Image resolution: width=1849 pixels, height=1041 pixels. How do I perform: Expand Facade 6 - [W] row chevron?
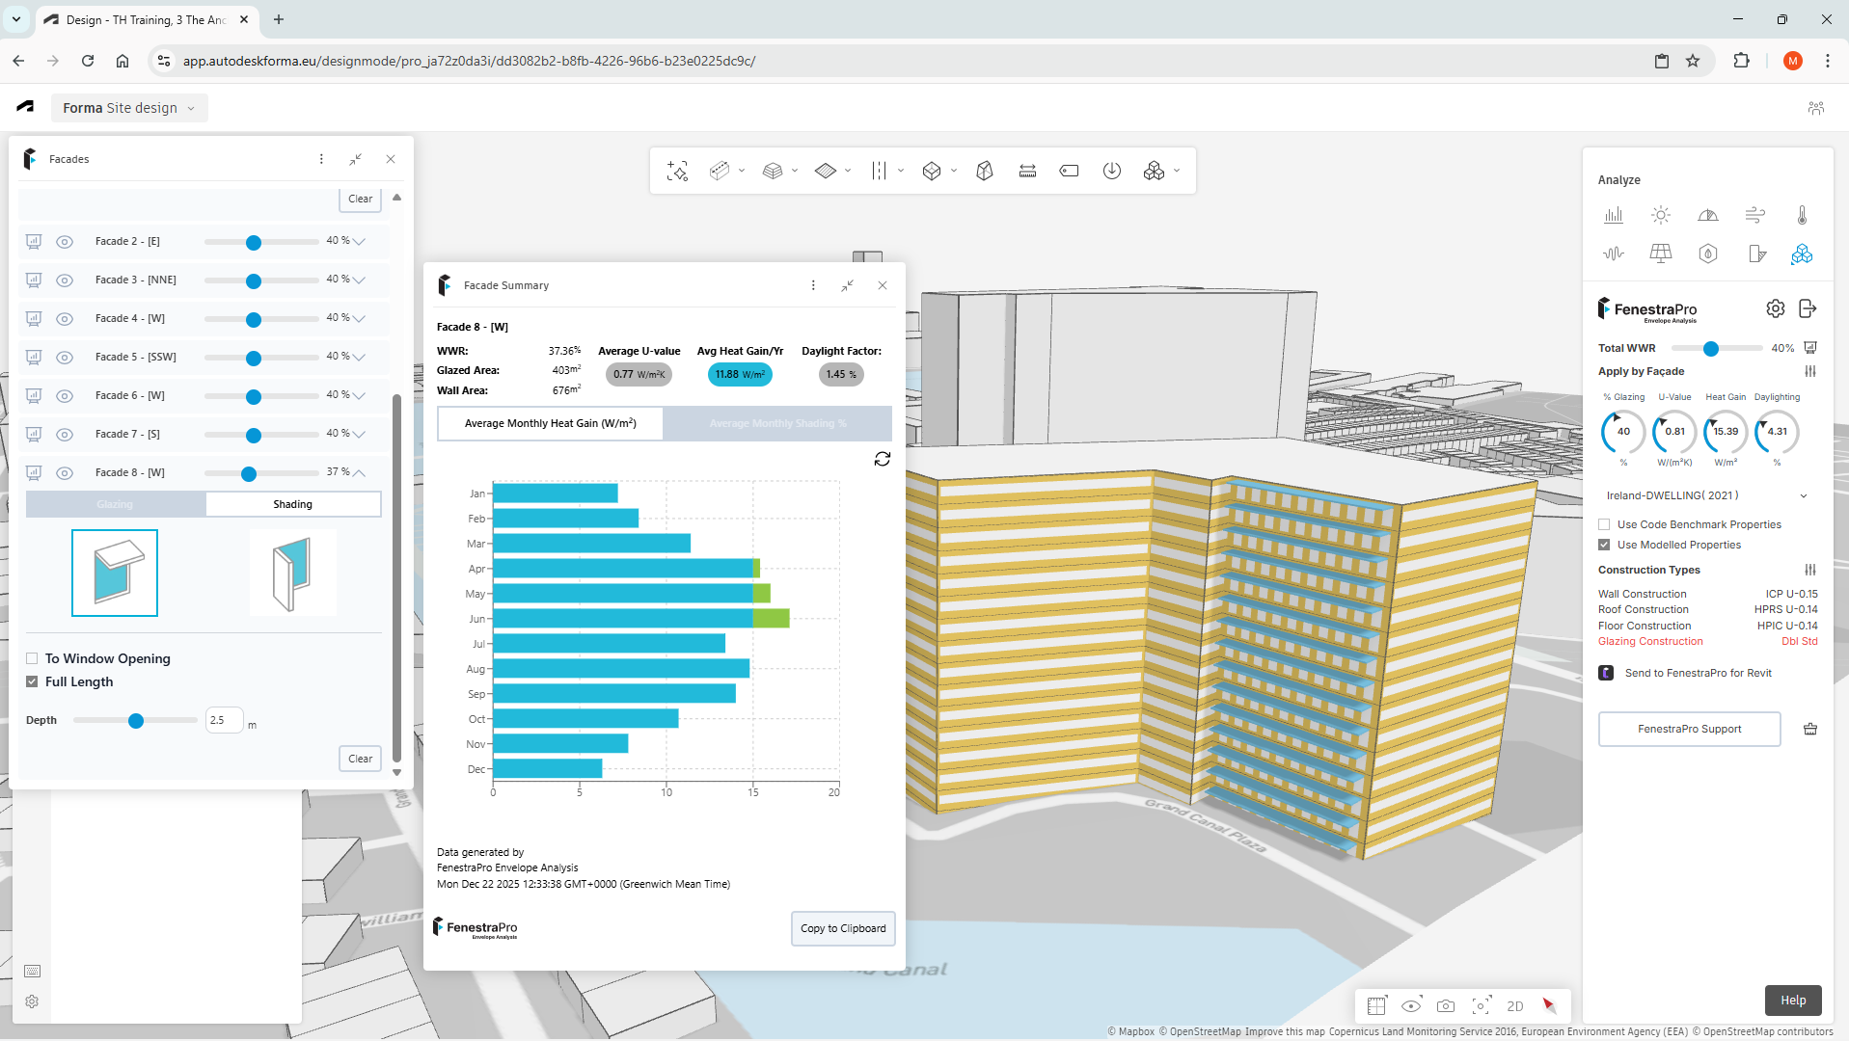[359, 395]
